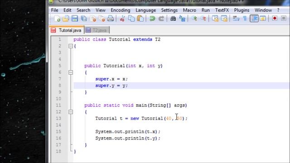The image size is (290, 163).
Task: Click the greyed Redo arrow icon
Action: click(x=161, y=19)
